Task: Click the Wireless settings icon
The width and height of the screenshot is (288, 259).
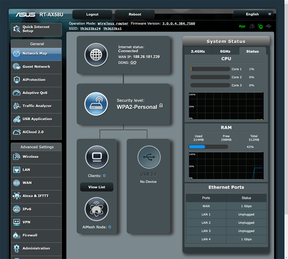Action: [16, 156]
